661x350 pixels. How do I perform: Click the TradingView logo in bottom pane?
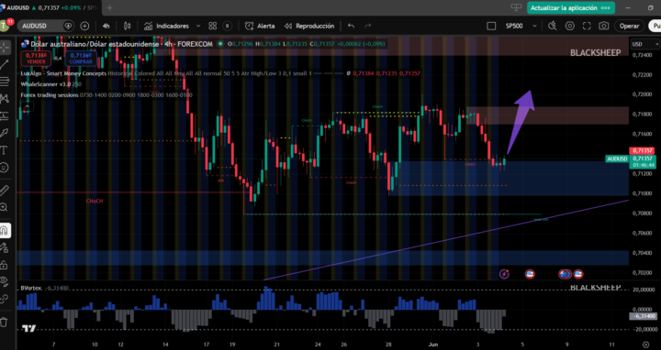(29, 328)
